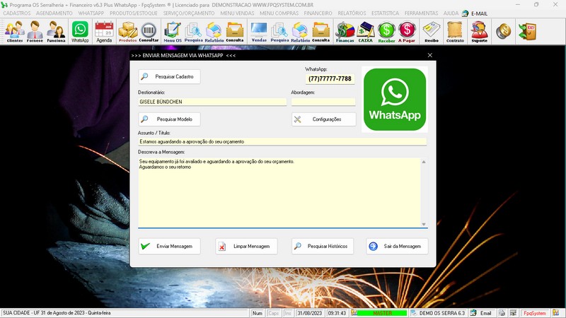Viewport: 566px width, 318px height.
Task: Click the Destinatário field with GISELE BÜNDCHEN
Action: pyautogui.click(x=212, y=102)
